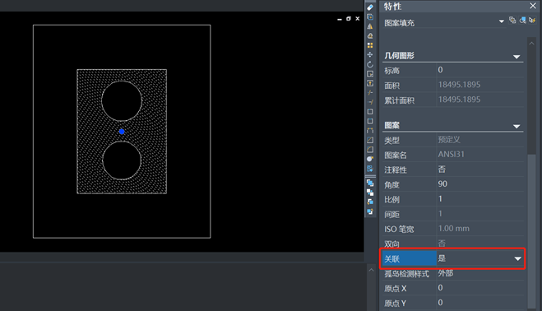This screenshot has height=311, width=542.
Task: Click the Bring to Front draw order icon
Action: coord(370,183)
